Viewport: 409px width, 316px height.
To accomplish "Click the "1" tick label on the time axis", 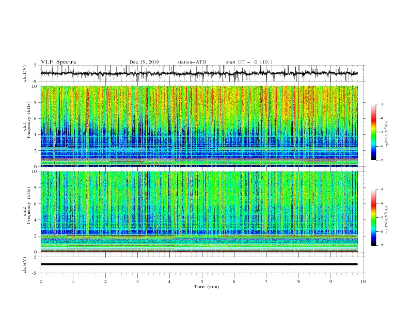I will pyautogui.click(x=73, y=281).
